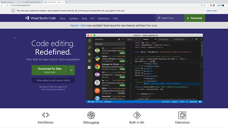
Task: Click the browser profile avatar
Action: (x=223, y=5)
